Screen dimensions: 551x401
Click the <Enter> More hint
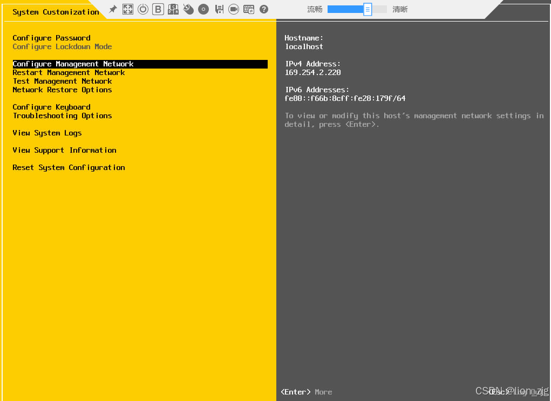[x=307, y=392]
